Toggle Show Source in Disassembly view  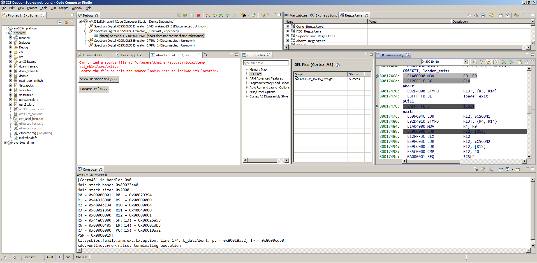coord(495,62)
